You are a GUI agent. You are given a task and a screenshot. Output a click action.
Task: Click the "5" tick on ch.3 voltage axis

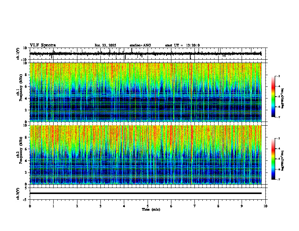[26, 188]
